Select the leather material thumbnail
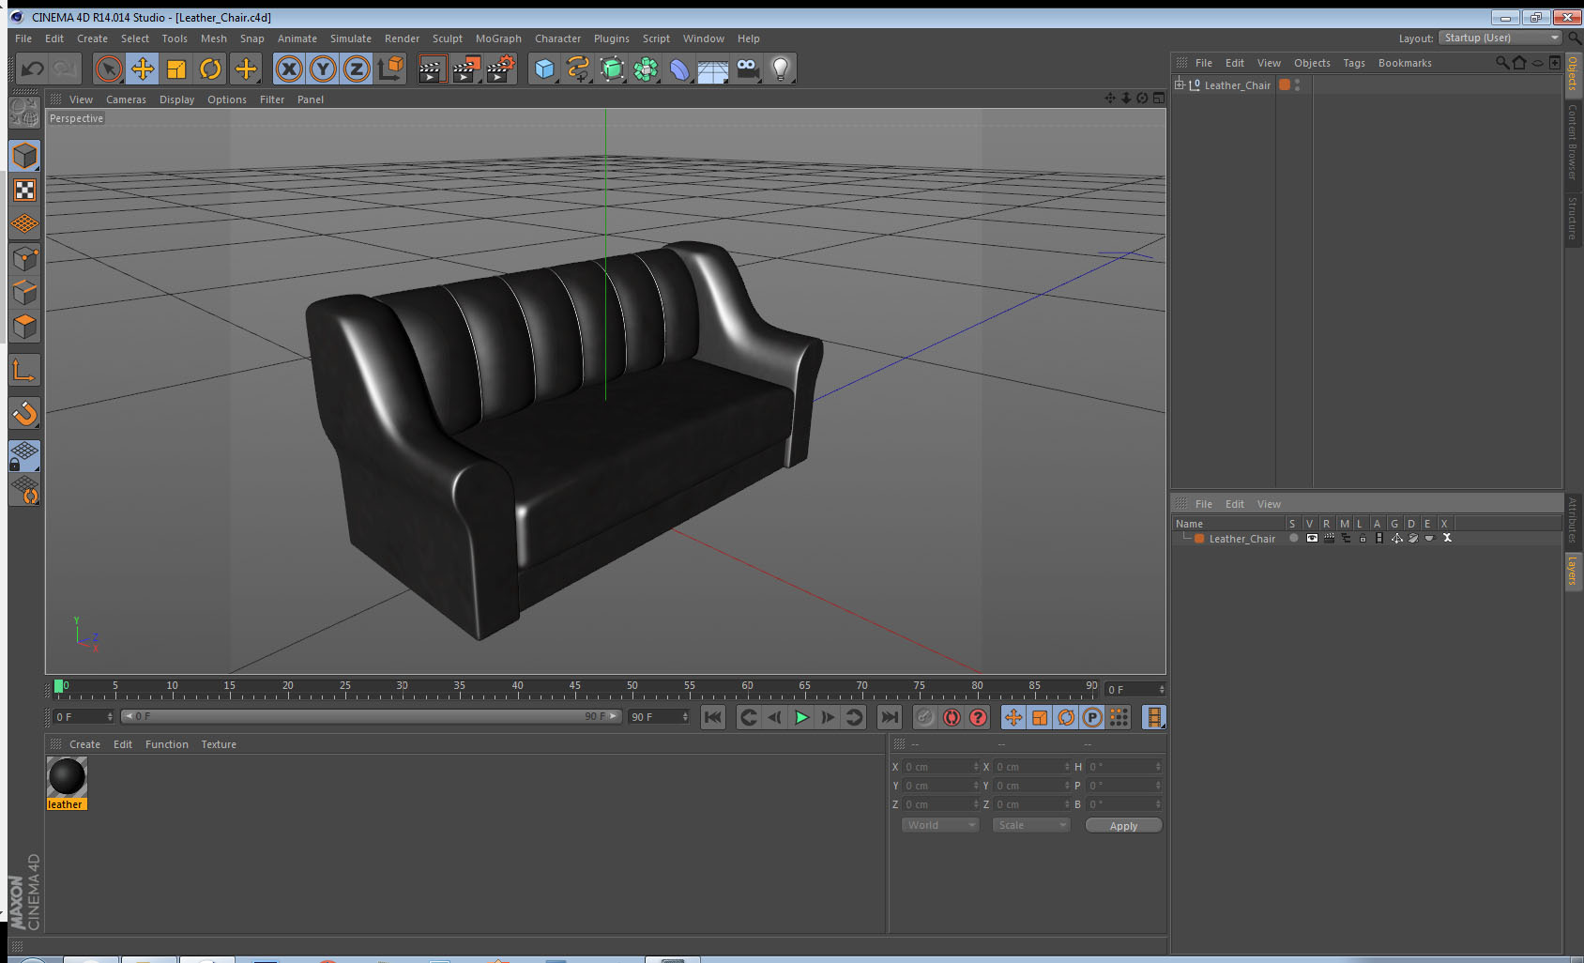Screen dimensions: 1584x963 [x=67, y=777]
